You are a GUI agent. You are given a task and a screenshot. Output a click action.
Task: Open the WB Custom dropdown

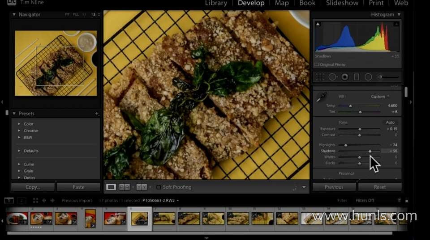(x=380, y=97)
